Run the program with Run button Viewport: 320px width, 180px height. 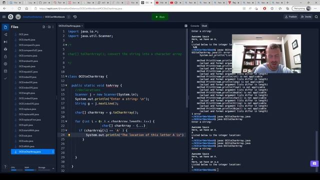tap(160, 17)
